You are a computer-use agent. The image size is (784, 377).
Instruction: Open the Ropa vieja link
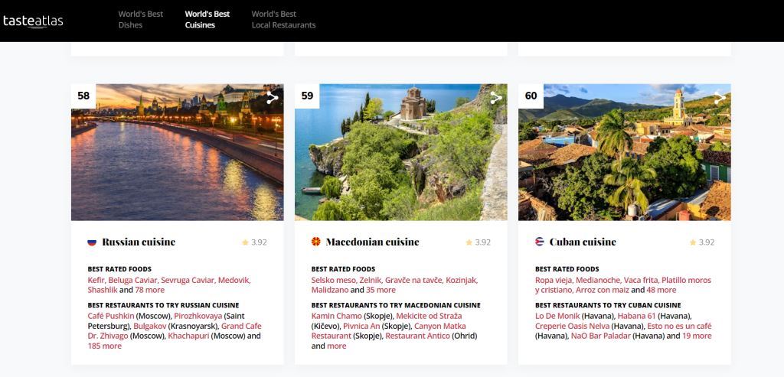(554, 280)
